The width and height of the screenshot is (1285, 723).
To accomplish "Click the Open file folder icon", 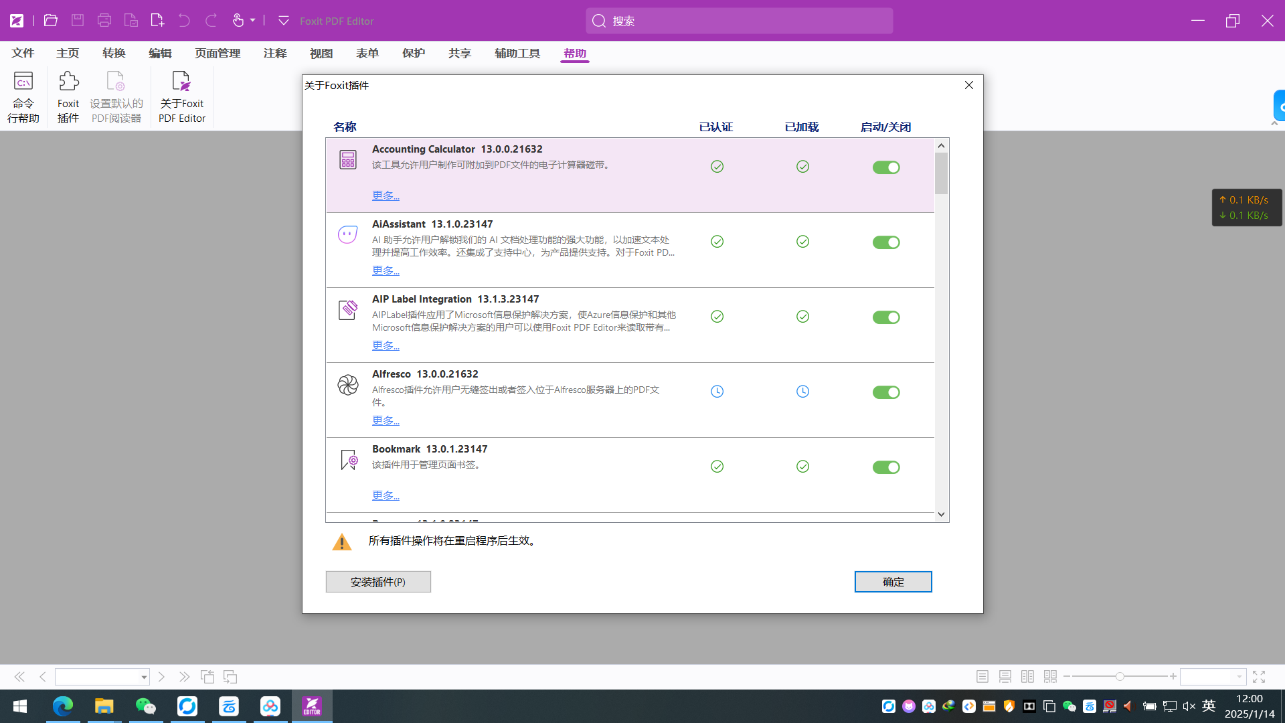I will click(50, 20).
